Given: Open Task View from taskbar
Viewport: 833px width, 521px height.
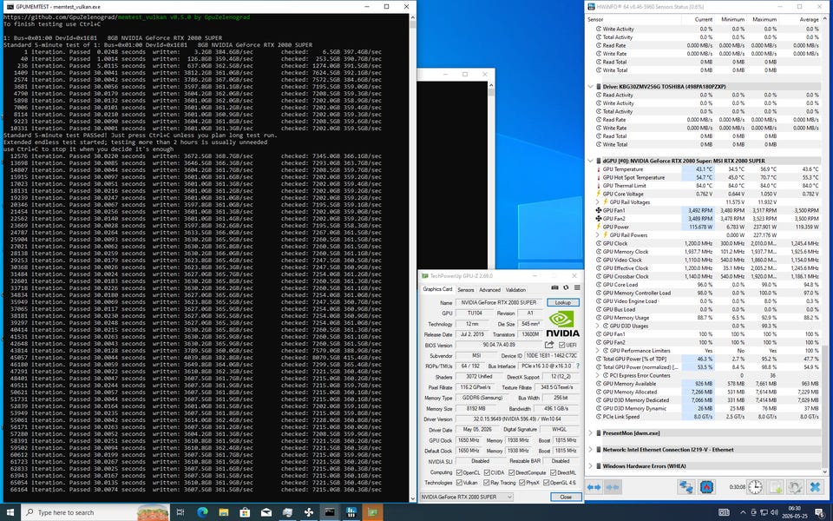Looking at the screenshot, I should tap(180, 512).
